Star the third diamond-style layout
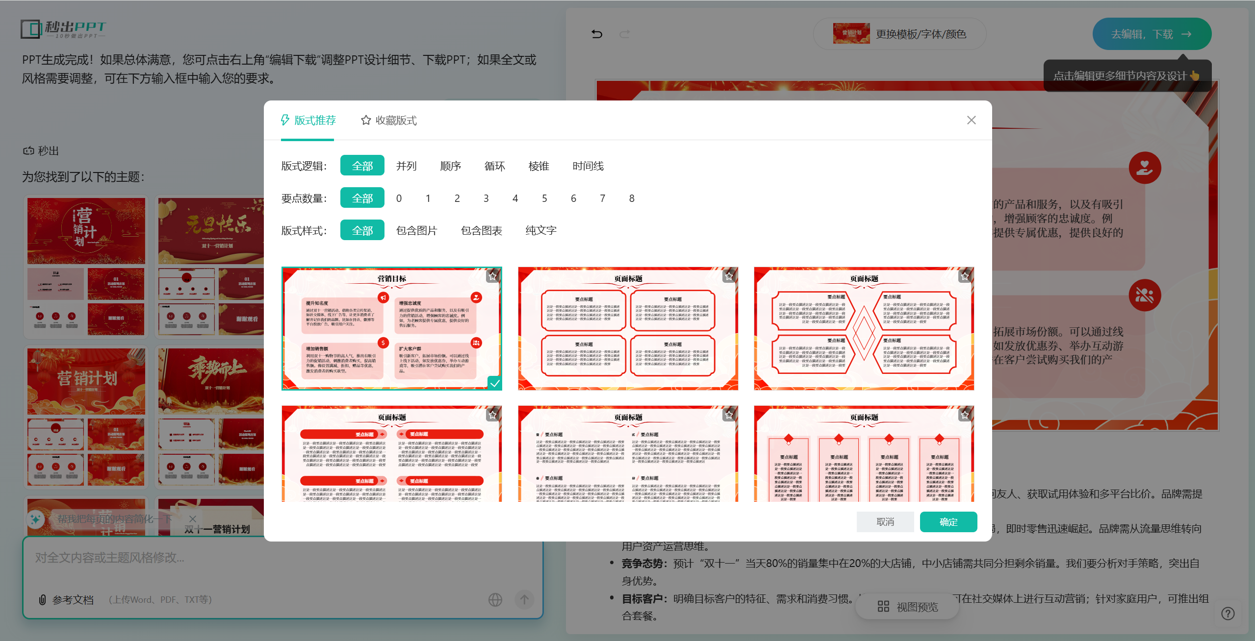This screenshot has height=641, width=1255. (x=965, y=276)
